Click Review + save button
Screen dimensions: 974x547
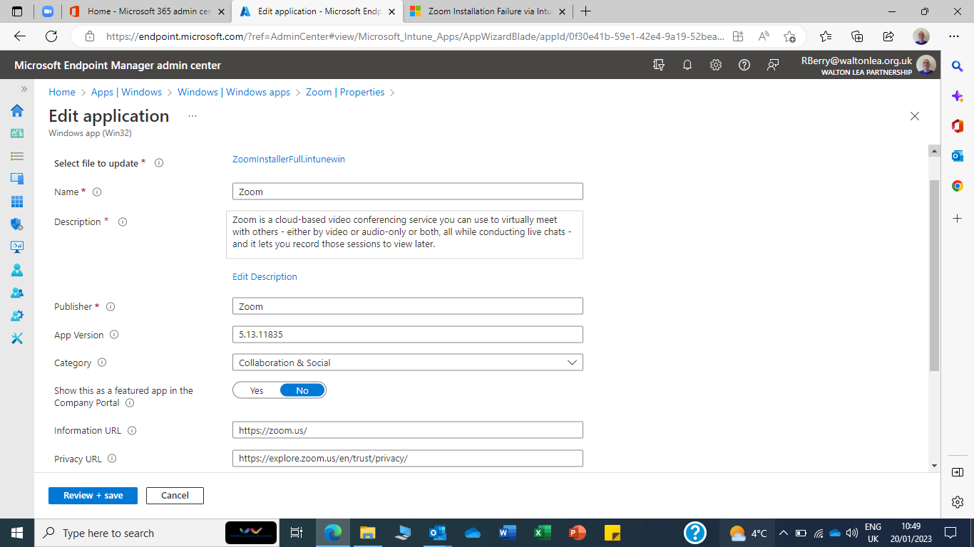pyautogui.click(x=93, y=495)
